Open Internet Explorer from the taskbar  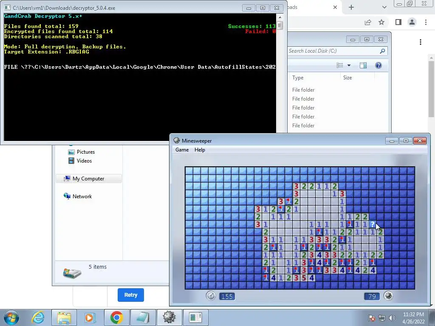pos(38,318)
